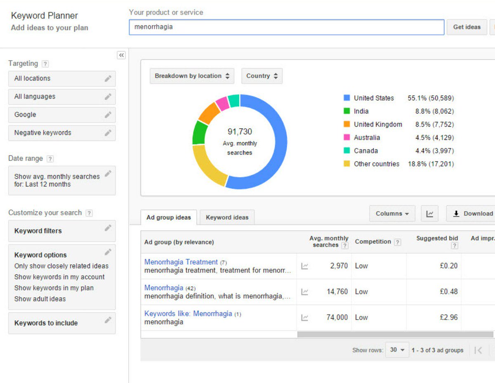Sort by Ad group (by relevance) header
495x383 pixels.
(x=179, y=242)
